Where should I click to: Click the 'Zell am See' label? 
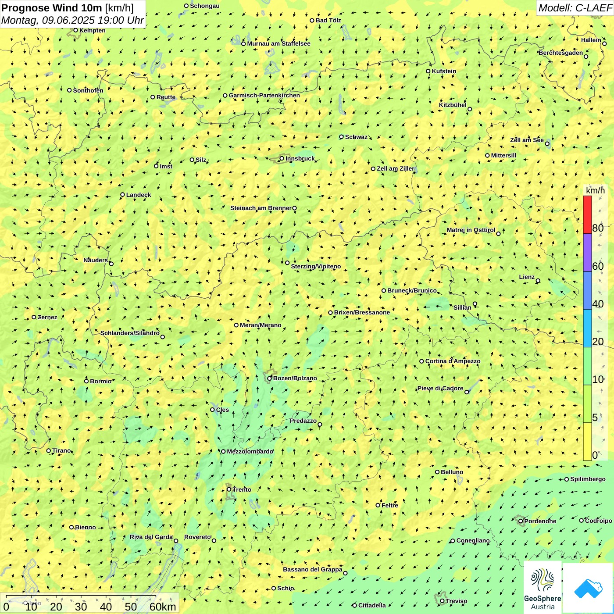pos(527,140)
